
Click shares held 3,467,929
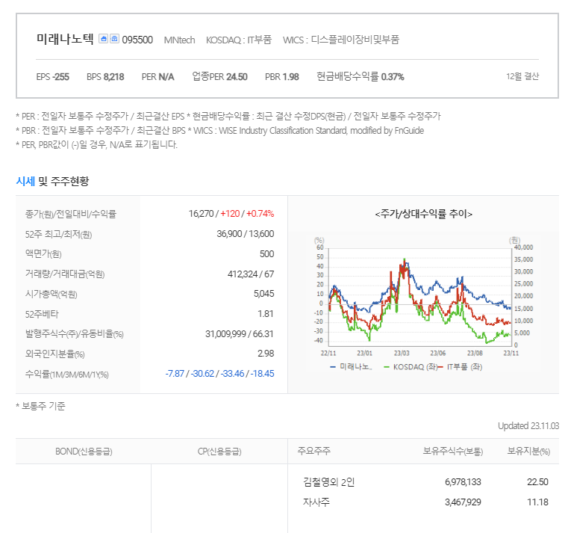coord(463,502)
